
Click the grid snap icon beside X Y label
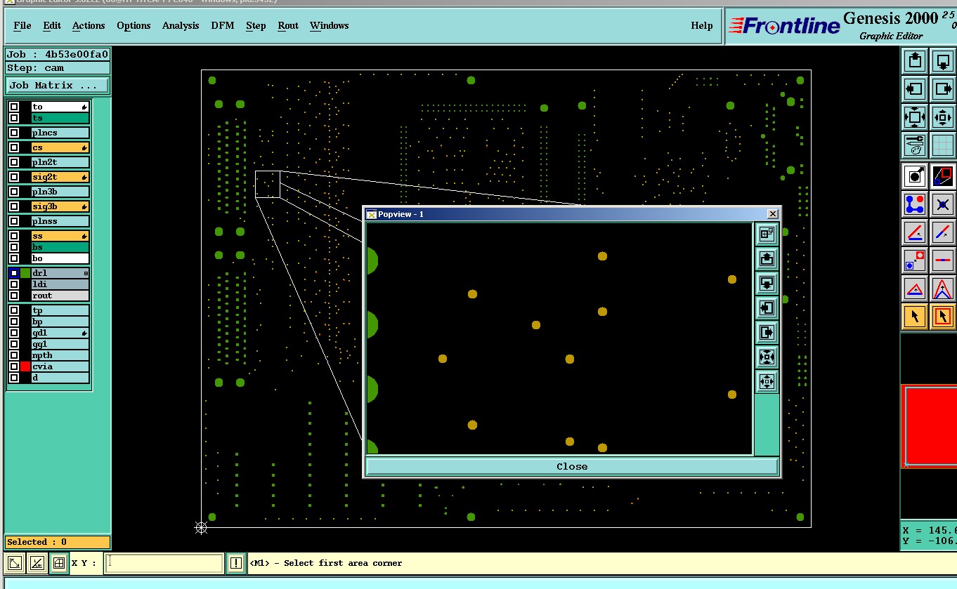coord(59,563)
